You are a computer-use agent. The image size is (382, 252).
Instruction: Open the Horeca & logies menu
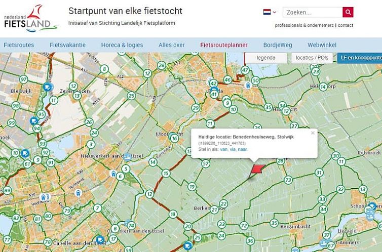point(122,45)
